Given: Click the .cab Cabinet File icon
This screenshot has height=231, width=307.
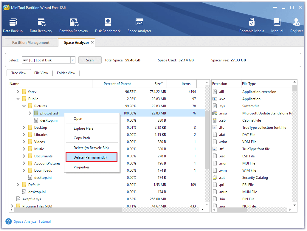Looking at the screenshot, I should click(x=215, y=120).
